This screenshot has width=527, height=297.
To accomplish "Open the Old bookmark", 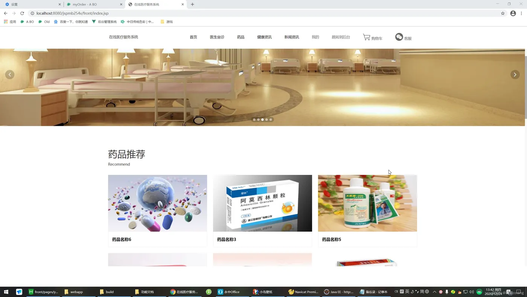I will [x=44, y=22].
